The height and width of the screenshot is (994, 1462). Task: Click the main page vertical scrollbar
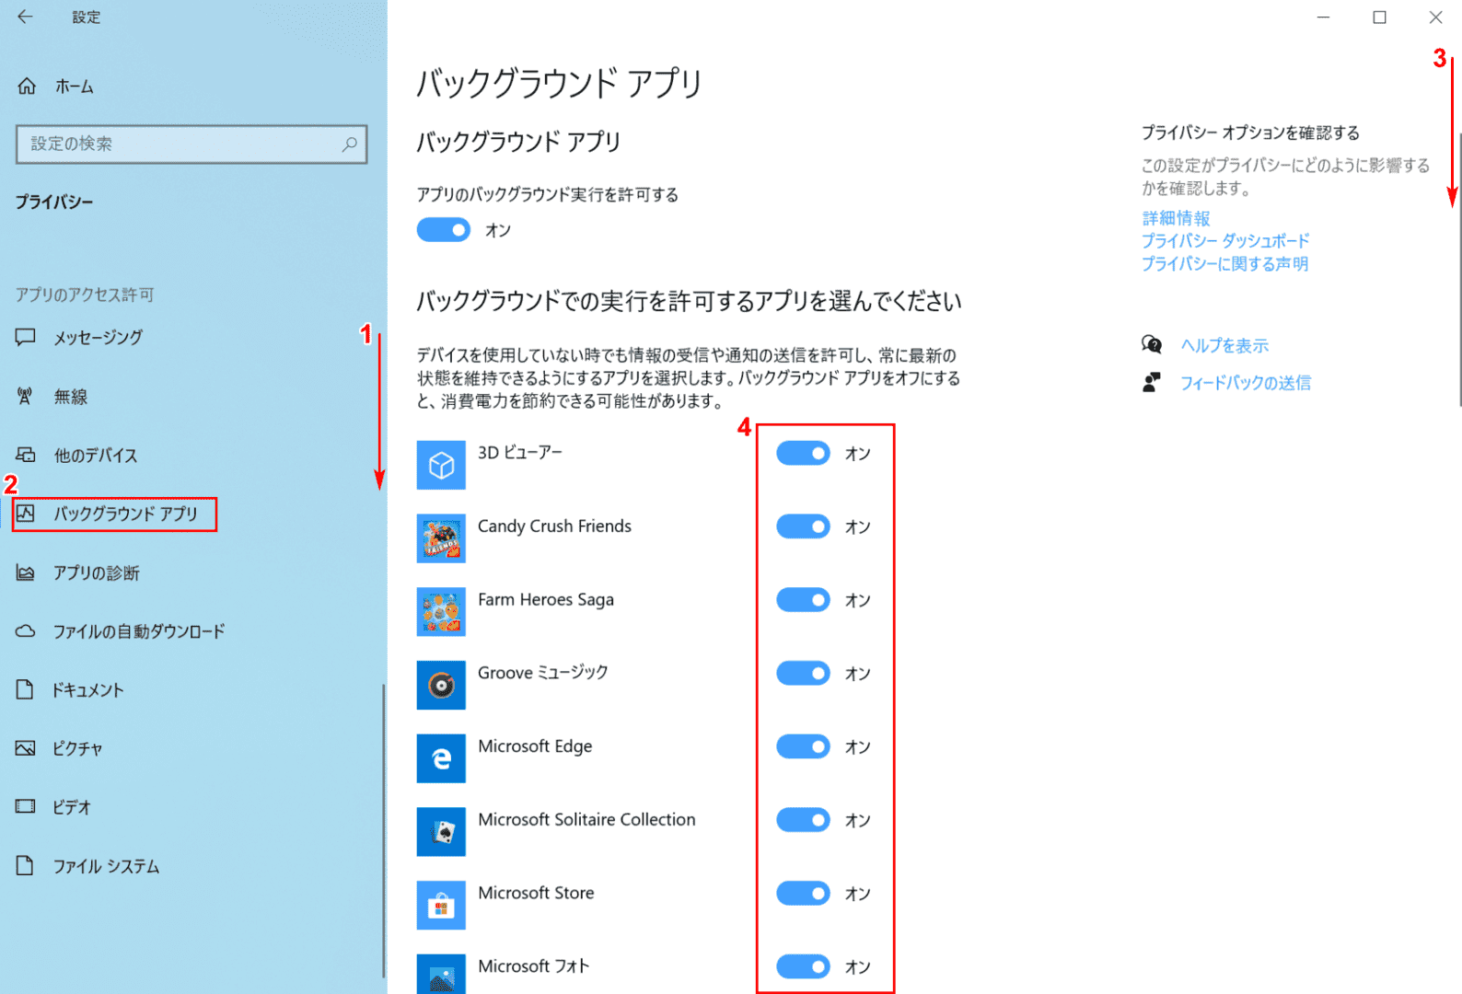pos(1459,270)
